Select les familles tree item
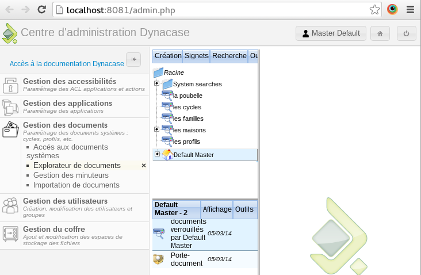Viewport: 421px width, 275px height. (x=188, y=119)
